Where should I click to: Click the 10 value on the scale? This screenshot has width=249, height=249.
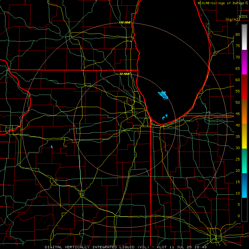(238, 193)
